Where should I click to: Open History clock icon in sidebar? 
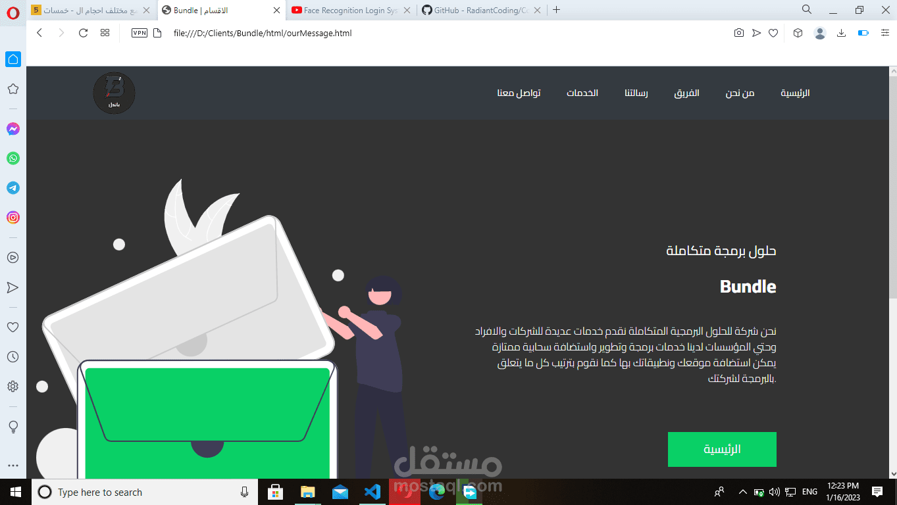[13, 356]
